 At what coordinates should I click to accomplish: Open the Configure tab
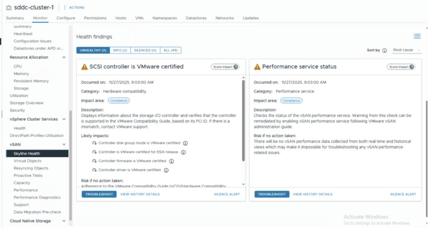(66, 18)
